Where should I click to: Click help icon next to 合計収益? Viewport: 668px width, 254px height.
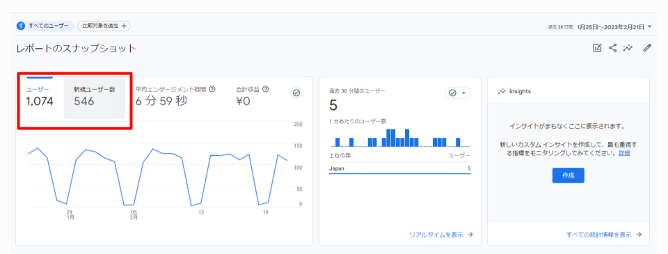click(265, 89)
